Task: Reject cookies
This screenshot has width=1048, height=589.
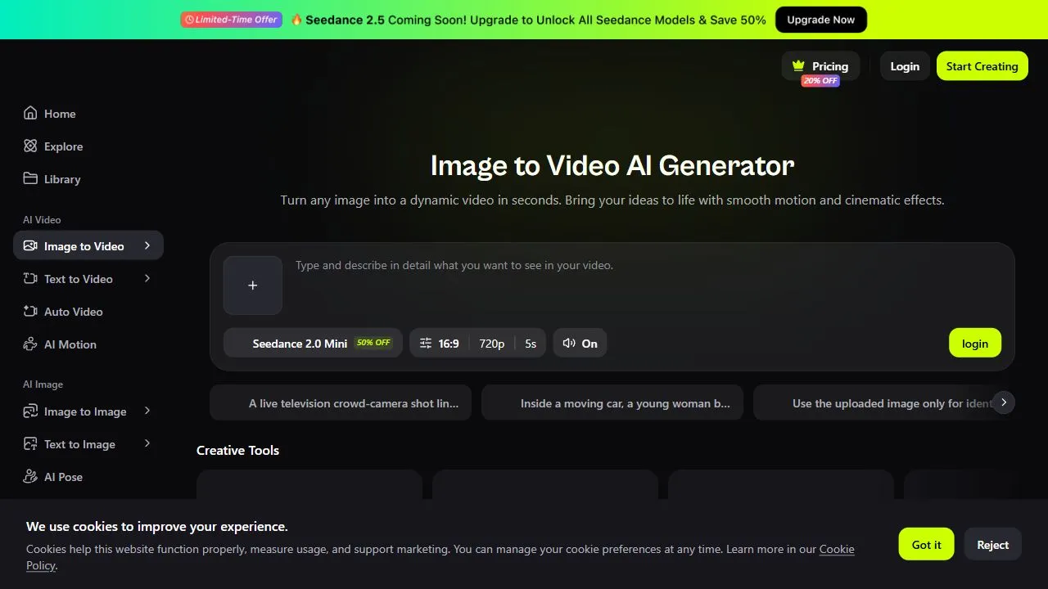Action: point(992,545)
